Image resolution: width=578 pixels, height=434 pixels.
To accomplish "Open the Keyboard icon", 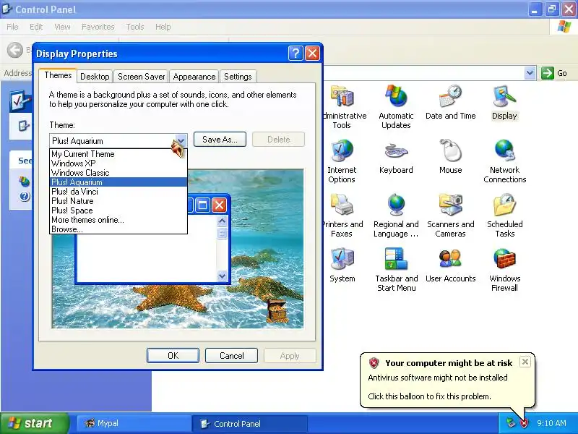I will point(396,150).
